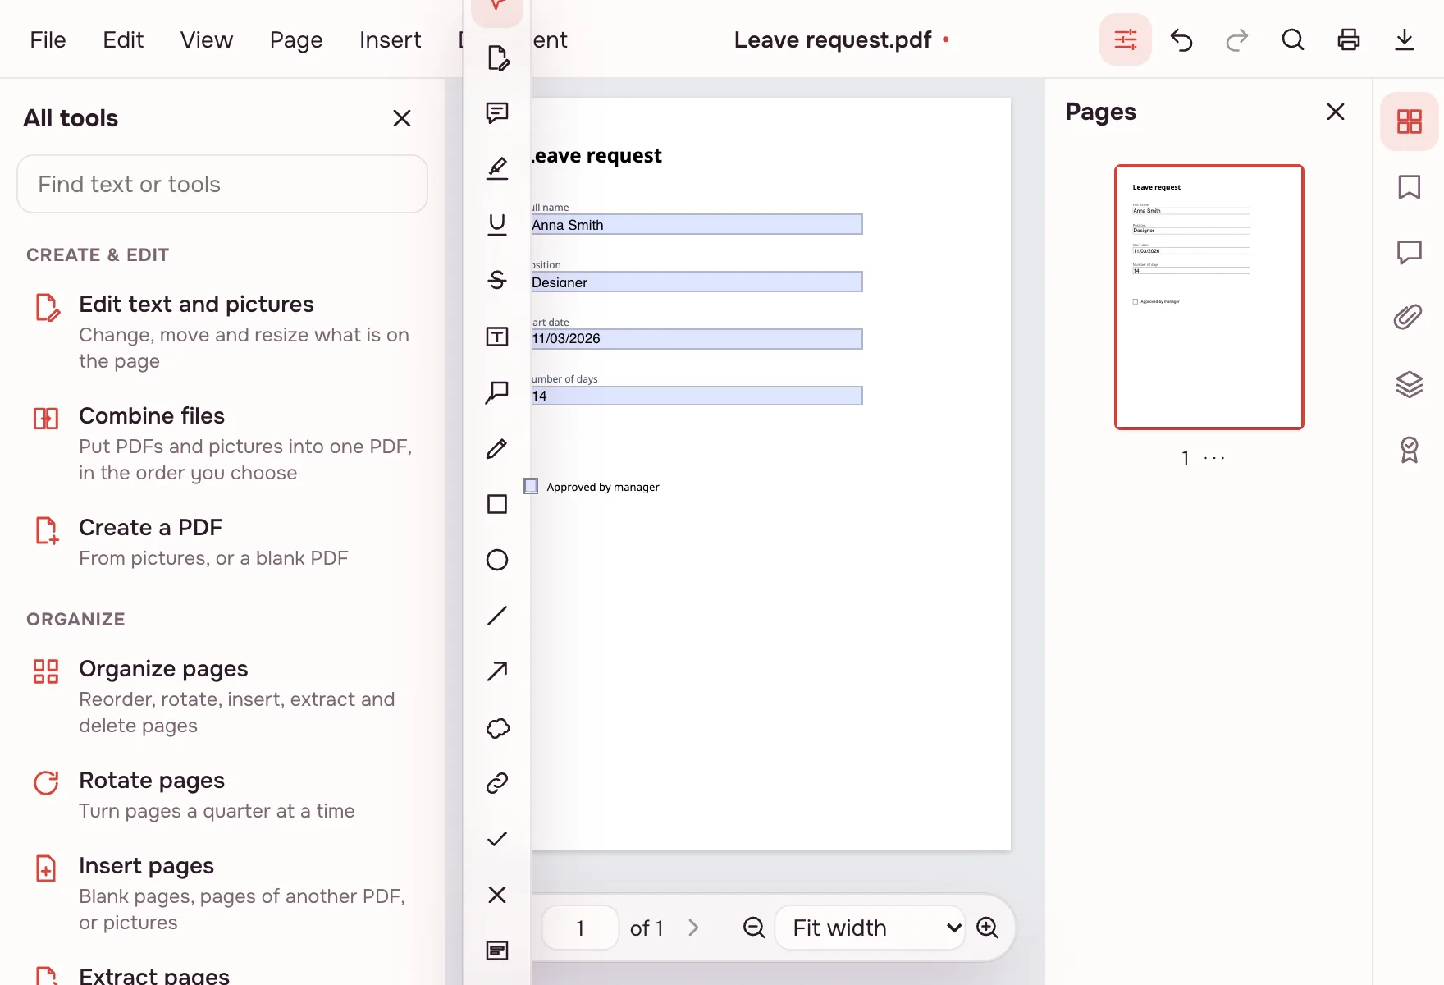Click the Number of days field
The height and width of the screenshot is (985, 1444).
[x=697, y=396]
